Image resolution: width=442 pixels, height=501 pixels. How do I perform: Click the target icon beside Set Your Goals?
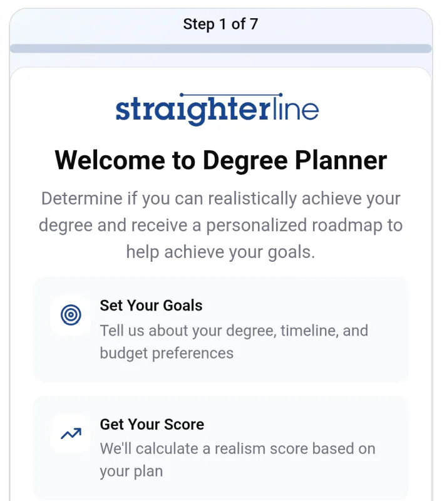(70, 315)
